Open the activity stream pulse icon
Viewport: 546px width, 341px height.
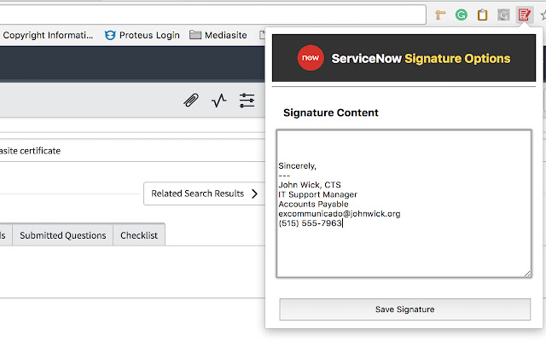219,101
